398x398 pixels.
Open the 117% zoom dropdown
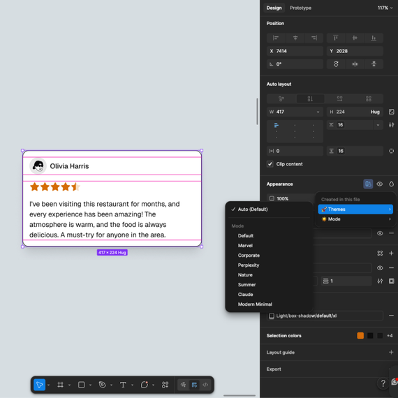point(385,8)
